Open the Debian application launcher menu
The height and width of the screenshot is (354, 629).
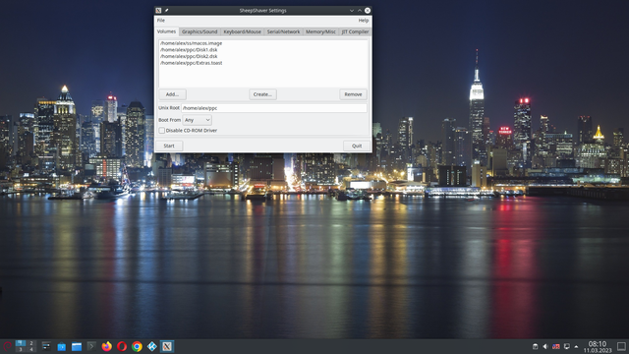tap(7, 346)
